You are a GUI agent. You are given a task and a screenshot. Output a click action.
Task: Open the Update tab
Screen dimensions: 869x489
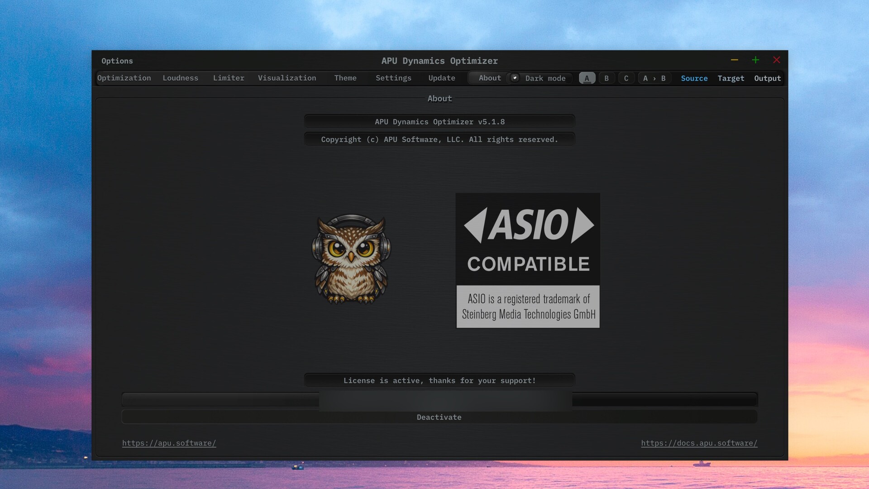[x=442, y=78]
